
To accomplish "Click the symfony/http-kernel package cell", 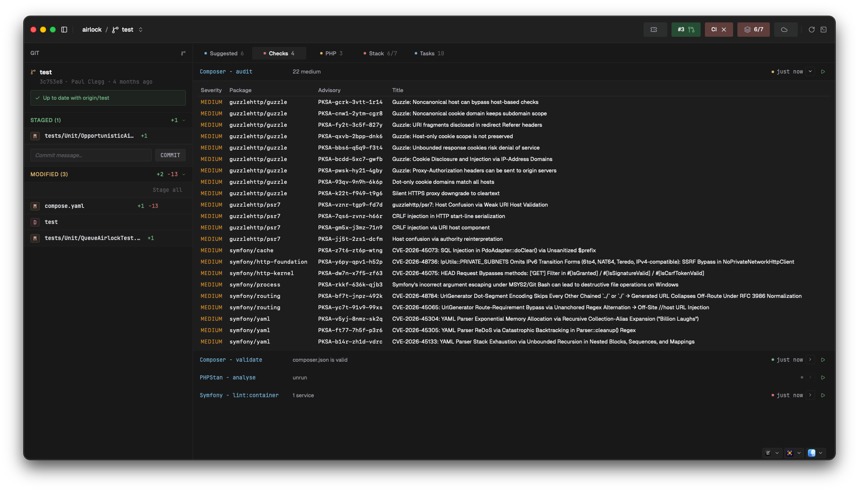I will pyautogui.click(x=261, y=273).
